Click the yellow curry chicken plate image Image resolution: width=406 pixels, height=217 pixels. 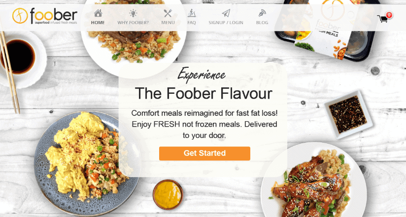[x=87, y=163]
